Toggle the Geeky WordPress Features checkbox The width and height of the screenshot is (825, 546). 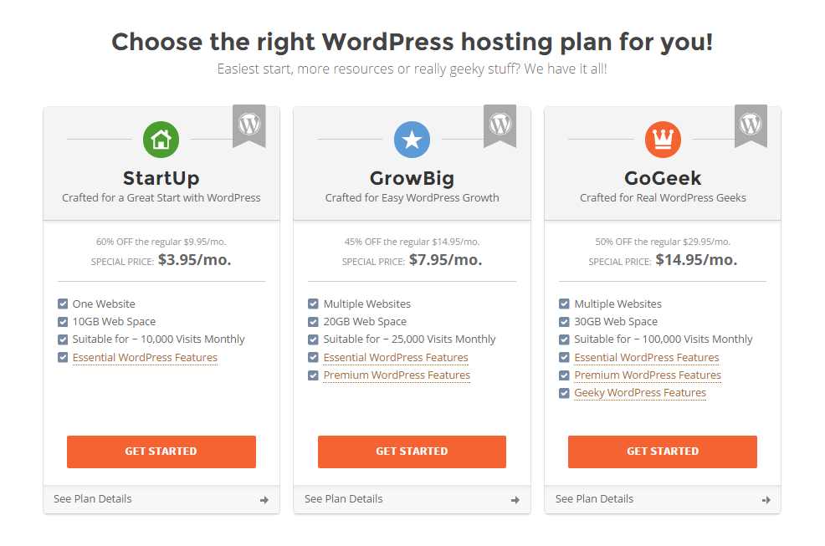click(564, 393)
